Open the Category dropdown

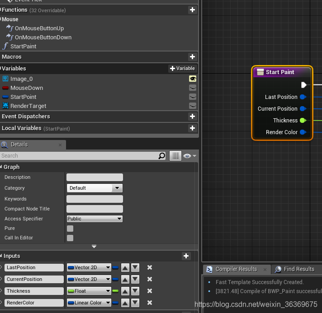95,188
